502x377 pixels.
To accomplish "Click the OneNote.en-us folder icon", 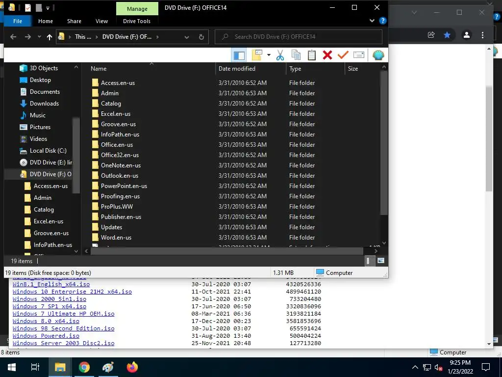I will pyautogui.click(x=95, y=165).
